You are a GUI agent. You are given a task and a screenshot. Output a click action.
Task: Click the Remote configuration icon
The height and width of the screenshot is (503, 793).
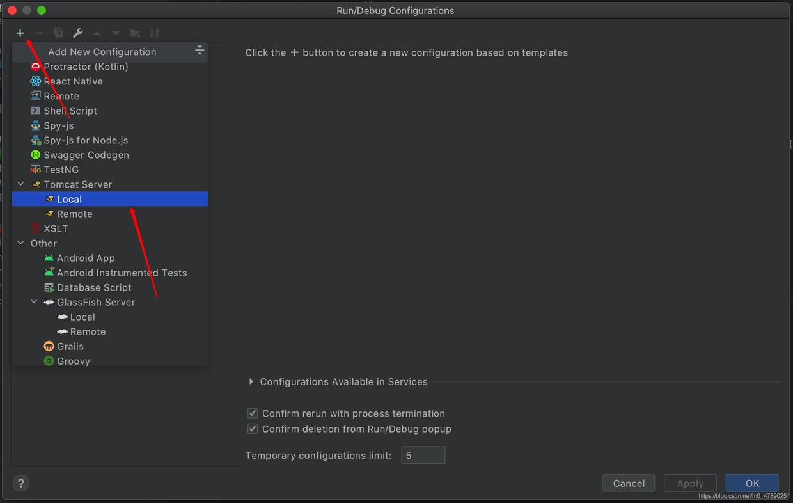(35, 96)
